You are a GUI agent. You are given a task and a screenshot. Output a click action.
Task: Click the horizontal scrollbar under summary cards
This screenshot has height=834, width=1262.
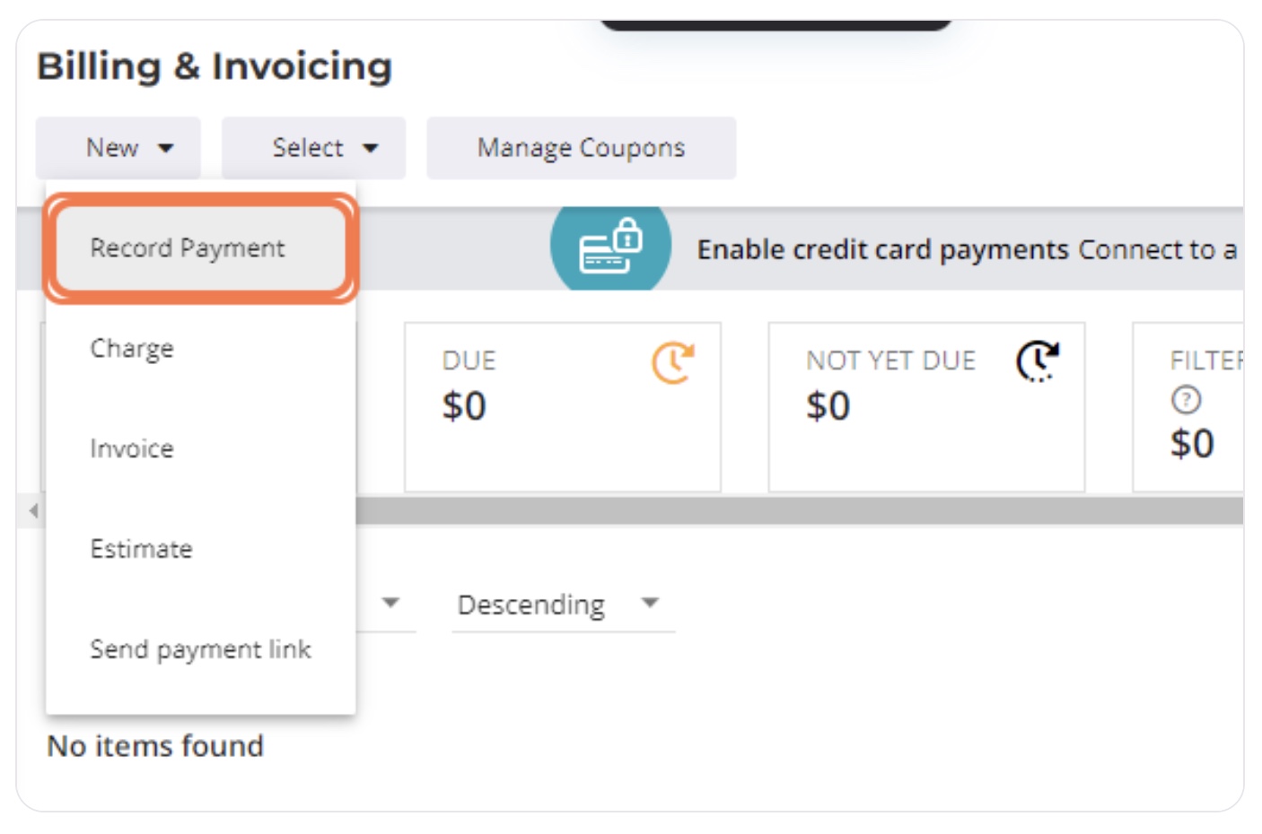[x=799, y=511]
